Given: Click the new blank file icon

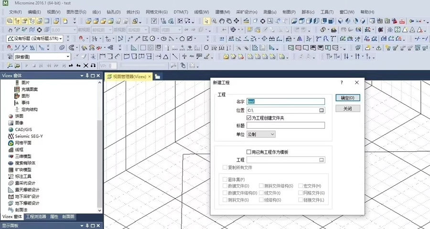Looking at the screenshot, I should (x=65, y=21).
